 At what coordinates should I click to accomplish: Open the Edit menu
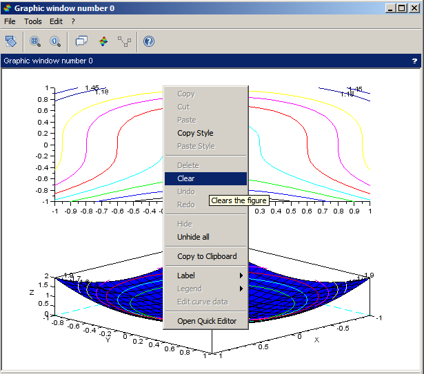point(56,21)
